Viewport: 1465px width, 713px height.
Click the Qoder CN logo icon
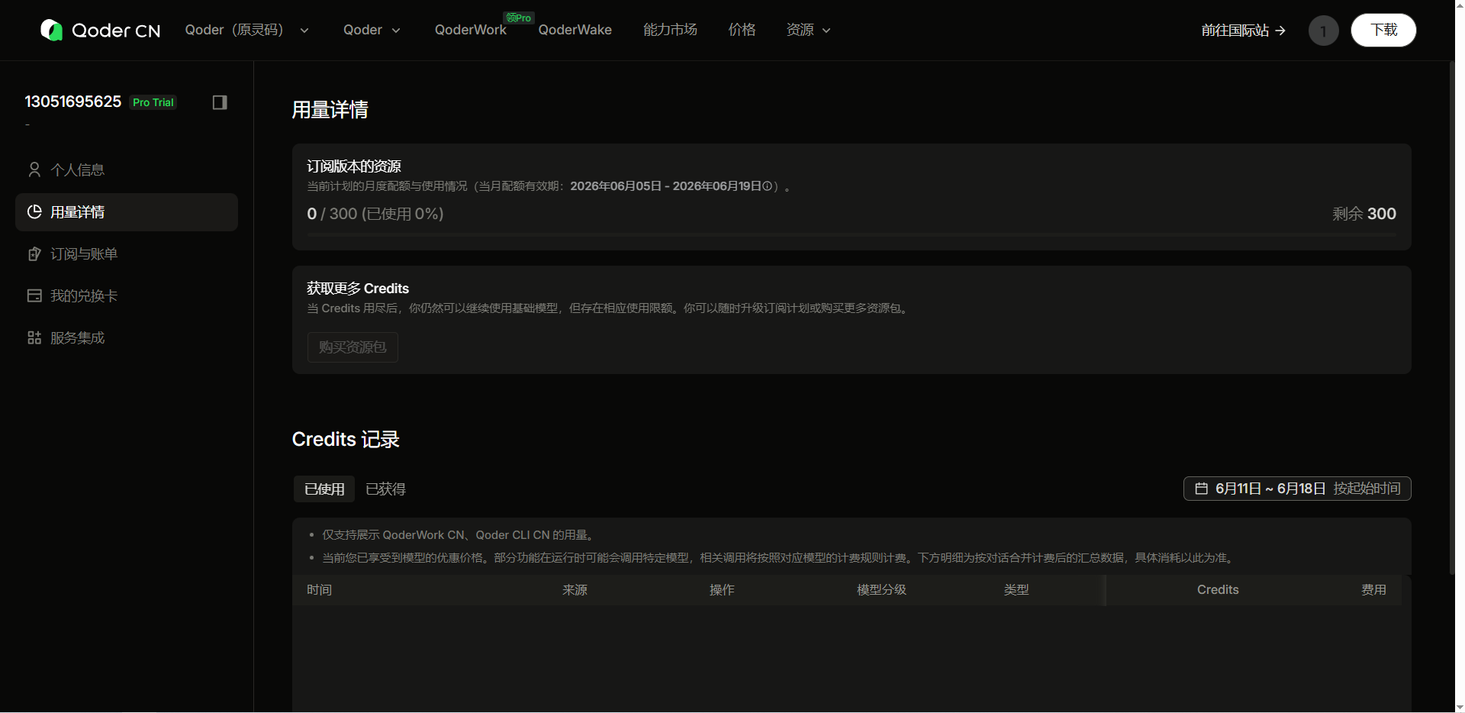(51, 30)
